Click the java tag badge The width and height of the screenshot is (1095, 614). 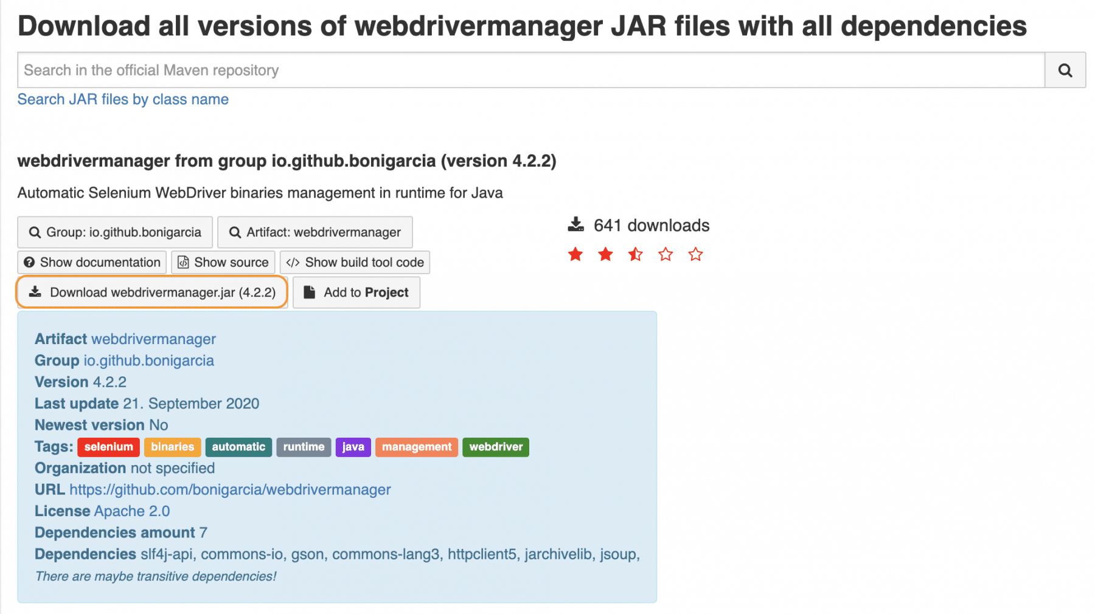click(353, 447)
